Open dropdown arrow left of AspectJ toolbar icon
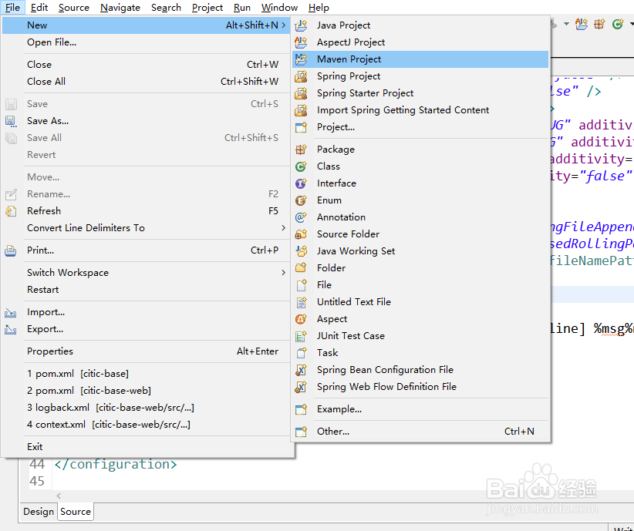 point(566,24)
